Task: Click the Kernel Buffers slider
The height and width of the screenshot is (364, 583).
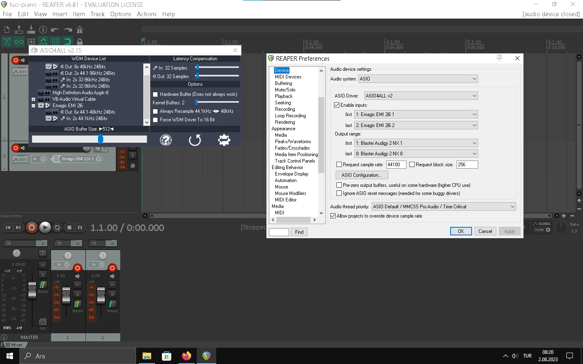Action: pos(217,102)
